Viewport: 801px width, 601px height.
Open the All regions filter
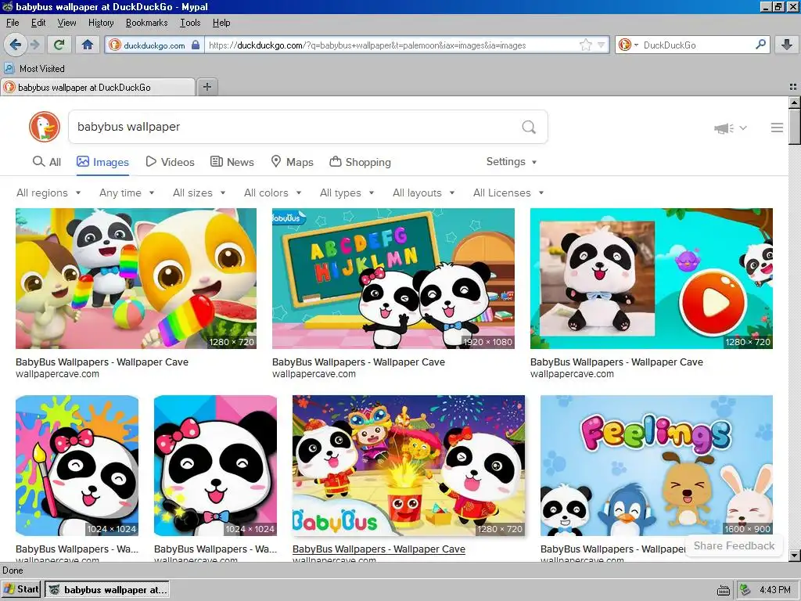(48, 193)
